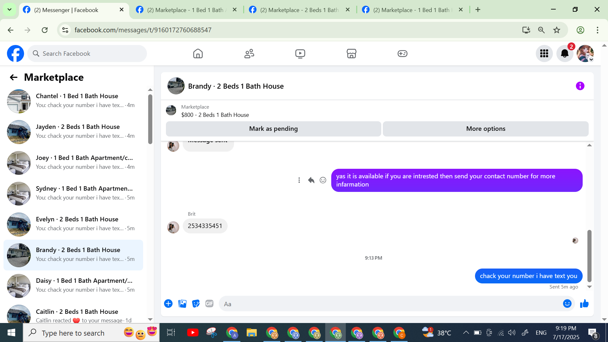Click the conversation list scrollbar
The width and height of the screenshot is (608, 342).
tap(150, 119)
